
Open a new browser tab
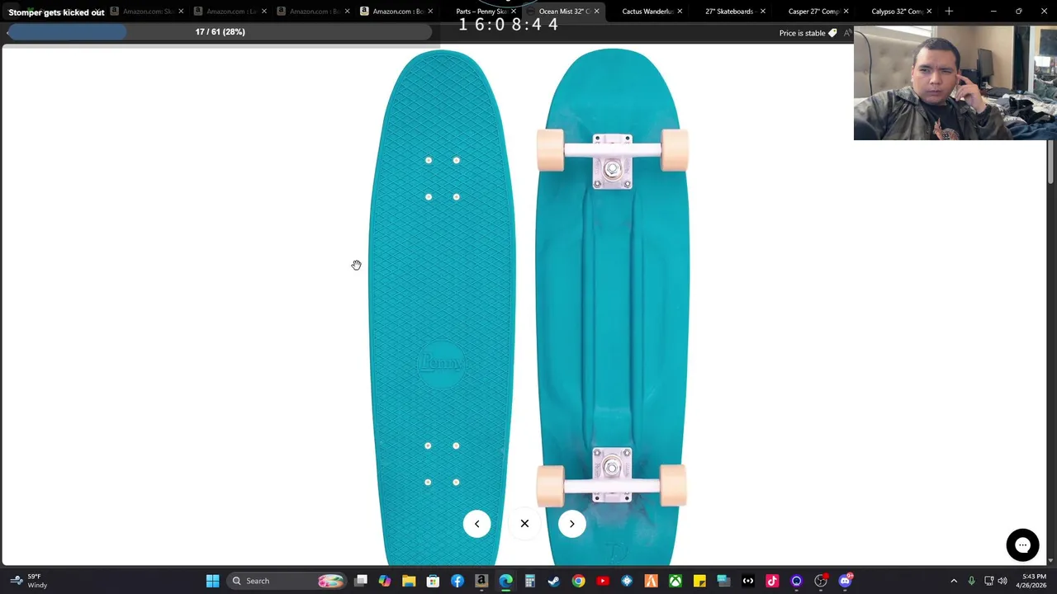pyautogui.click(x=949, y=12)
